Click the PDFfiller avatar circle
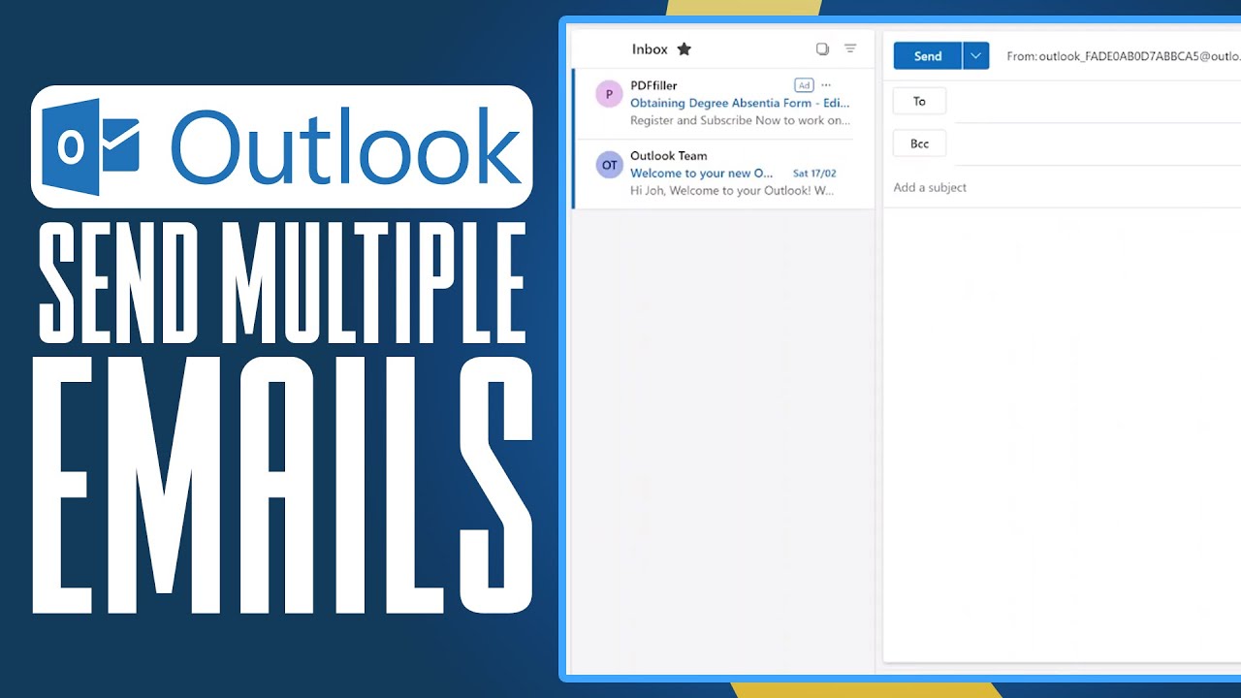Screen dimensions: 1241x698 point(609,94)
